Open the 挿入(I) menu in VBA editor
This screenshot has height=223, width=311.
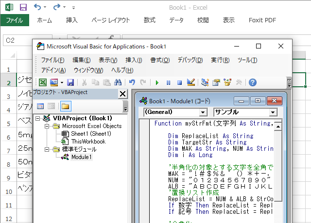[134, 60]
